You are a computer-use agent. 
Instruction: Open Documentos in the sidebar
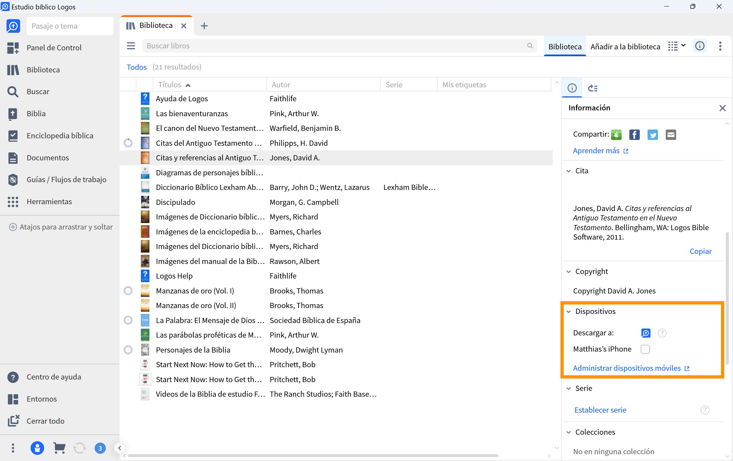38,158
